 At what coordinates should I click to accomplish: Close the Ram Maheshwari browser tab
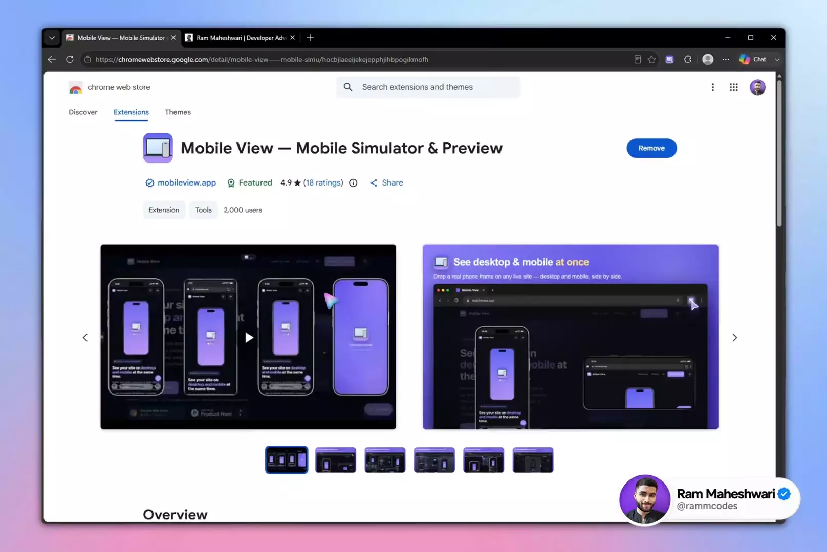click(x=293, y=38)
